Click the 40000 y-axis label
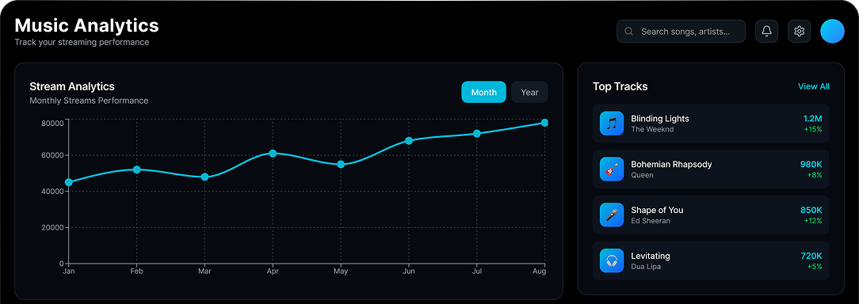This screenshot has width=859, height=304. (x=52, y=191)
